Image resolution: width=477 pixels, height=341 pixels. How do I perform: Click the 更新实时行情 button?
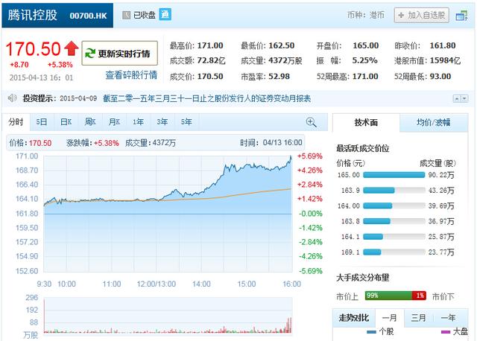[119, 53]
